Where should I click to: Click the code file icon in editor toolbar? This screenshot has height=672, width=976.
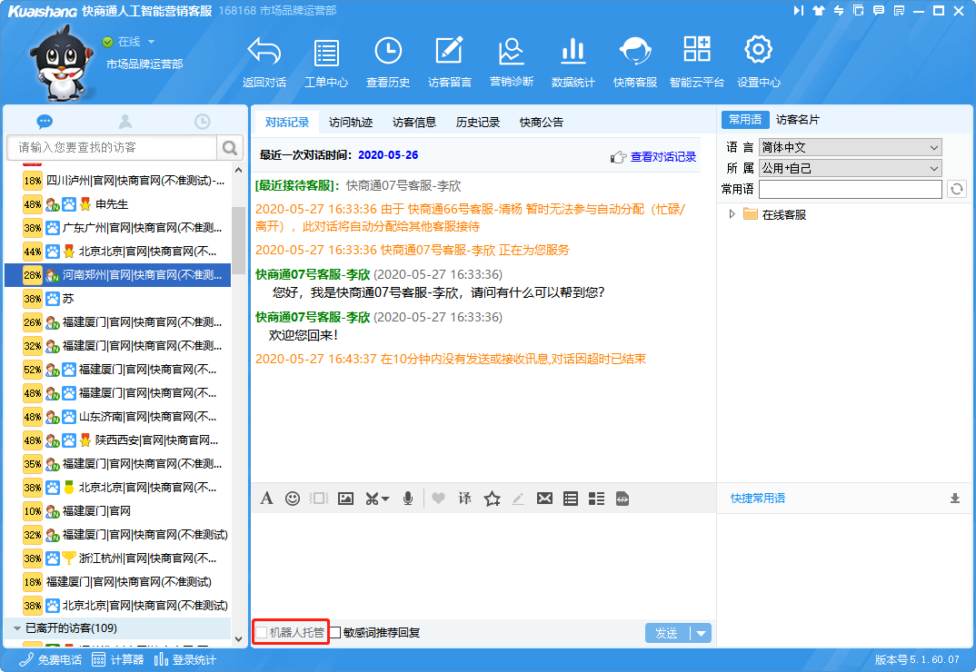tap(622, 499)
